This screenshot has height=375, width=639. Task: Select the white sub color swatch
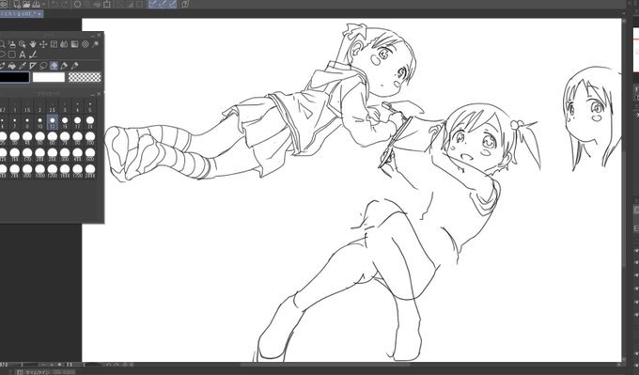(49, 77)
